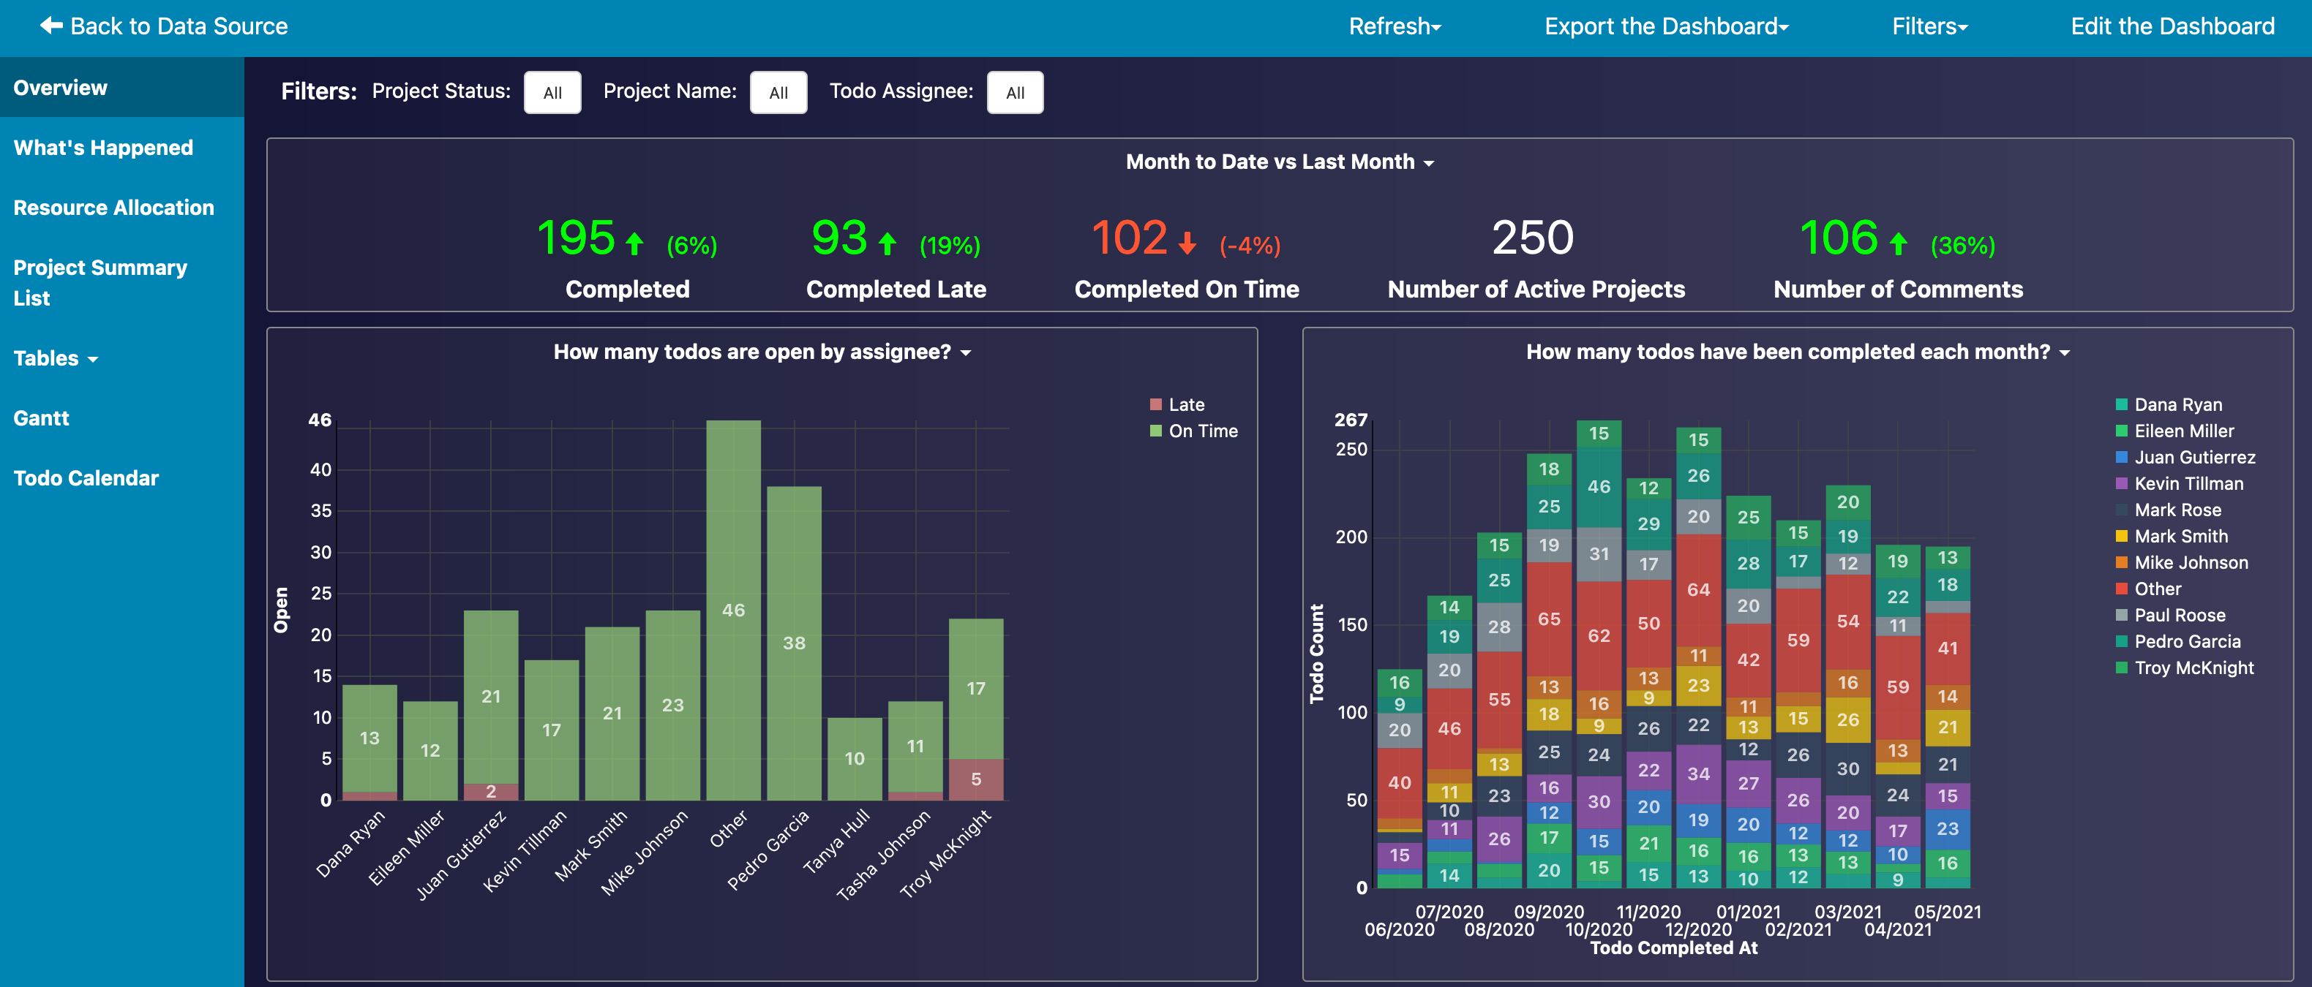
Task: Open the Todo Calendar page
Action: [x=86, y=478]
